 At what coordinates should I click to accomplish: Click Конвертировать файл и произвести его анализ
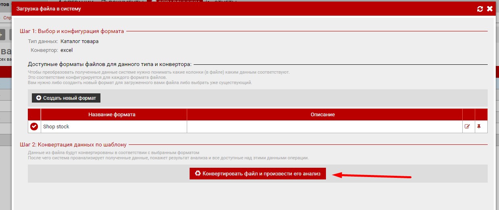(x=257, y=173)
